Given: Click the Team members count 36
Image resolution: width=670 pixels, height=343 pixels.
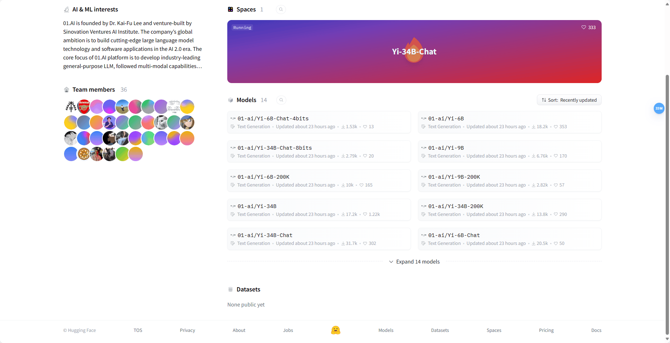Looking at the screenshot, I should click(x=124, y=90).
